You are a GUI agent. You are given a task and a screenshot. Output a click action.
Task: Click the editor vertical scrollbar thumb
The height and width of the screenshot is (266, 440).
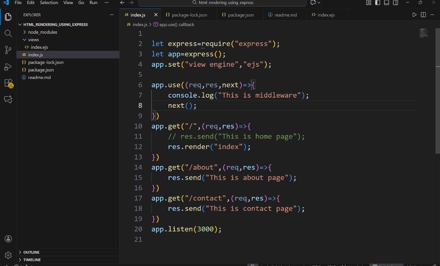point(438,91)
